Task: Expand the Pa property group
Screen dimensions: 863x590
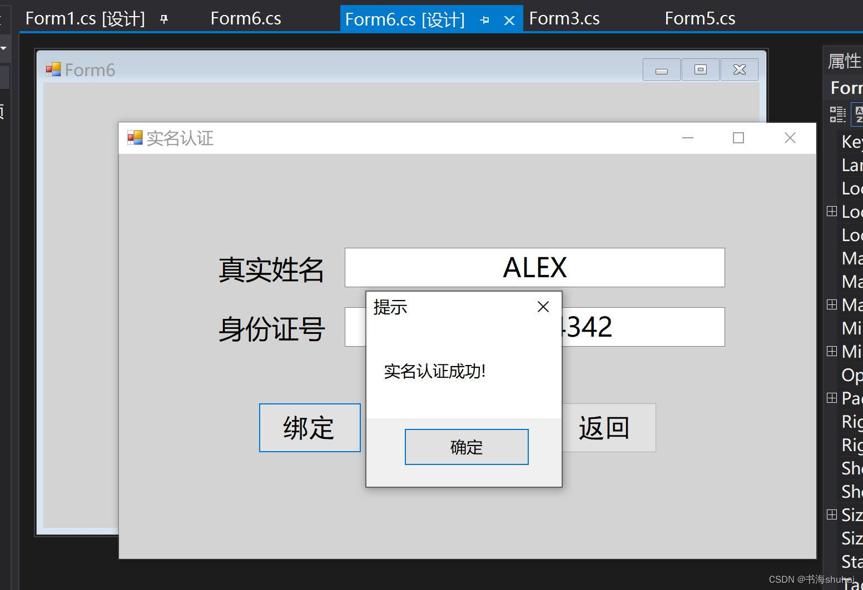Action: [832, 398]
